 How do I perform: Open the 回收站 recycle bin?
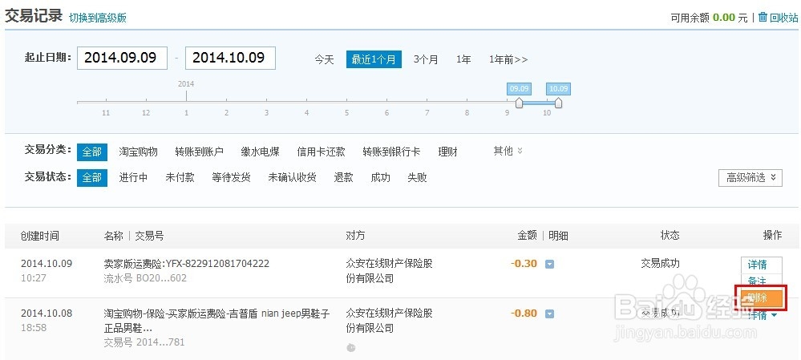777,17
